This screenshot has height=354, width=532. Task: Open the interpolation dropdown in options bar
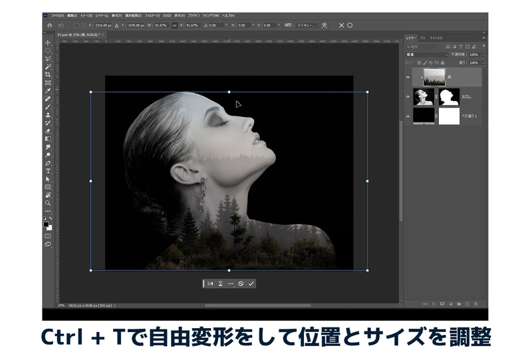click(307, 25)
